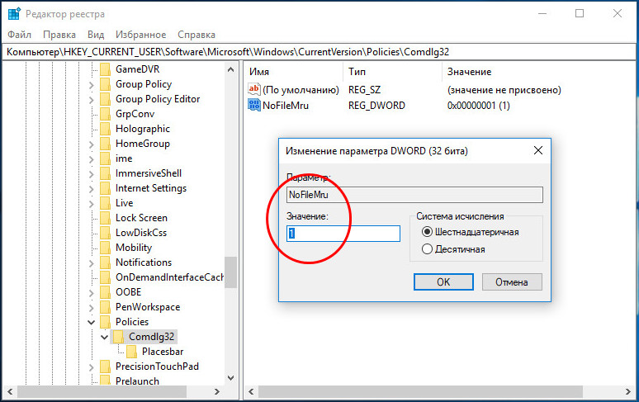
Task: Click the Отмена button
Action: point(512,281)
